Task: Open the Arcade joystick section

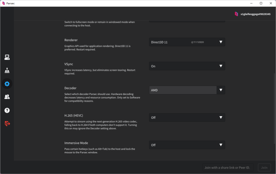Action: (7, 70)
